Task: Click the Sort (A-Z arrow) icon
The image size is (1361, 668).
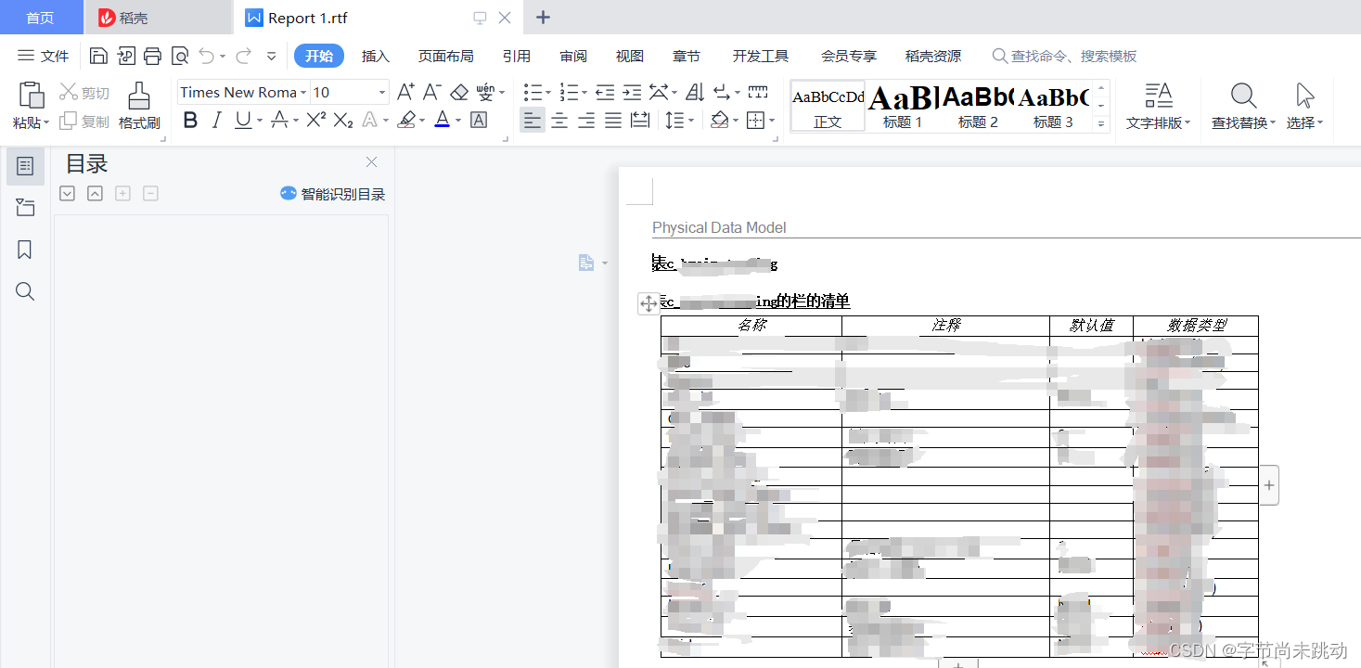Action: pyautogui.click(x=695, y=92)
